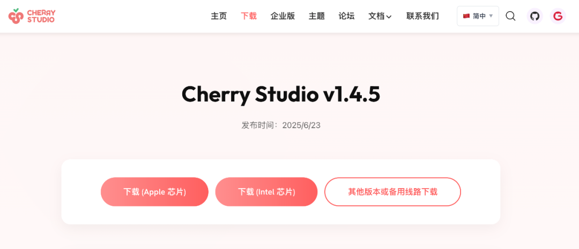This screenshot has height=249, width=579.
Task: Open the 主题 nav link
Action: [316, 16]
